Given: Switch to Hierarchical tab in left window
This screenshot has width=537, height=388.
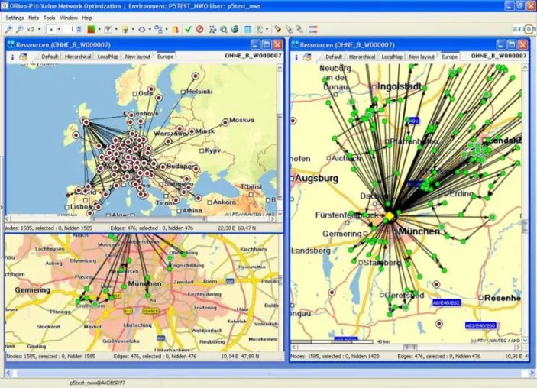Looking at the screenshot, I should click(x=78, y=57).
